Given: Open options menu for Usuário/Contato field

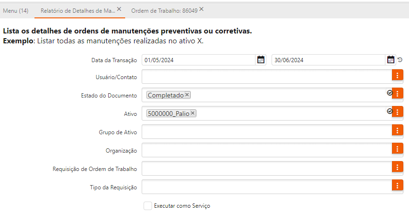Looking at the screenshot, I should point(397,75).
